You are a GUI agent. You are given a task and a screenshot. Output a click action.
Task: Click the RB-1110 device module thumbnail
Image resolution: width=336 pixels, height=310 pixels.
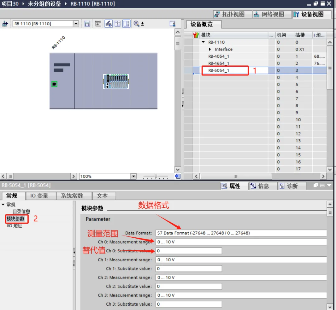click(116, 81)
